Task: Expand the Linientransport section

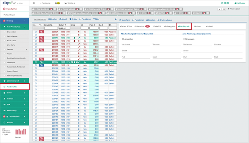Action: 24,81
